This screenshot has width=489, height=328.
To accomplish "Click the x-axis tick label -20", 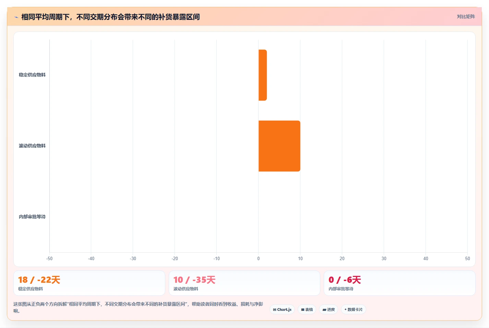I will tap(175, 258).
